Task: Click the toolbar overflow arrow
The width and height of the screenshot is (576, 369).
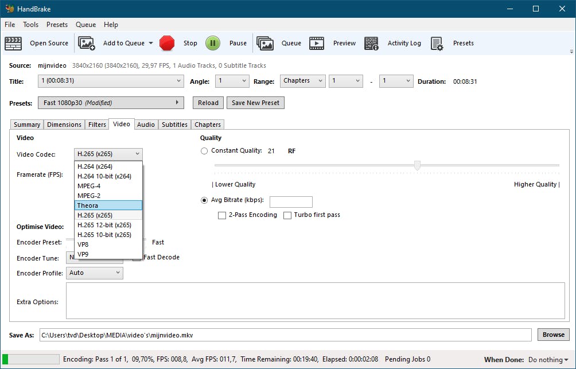Action: 571,52
